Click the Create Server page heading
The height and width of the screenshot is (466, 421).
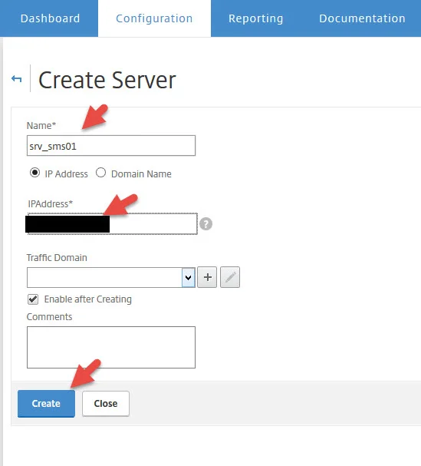(x=107, y=81)
